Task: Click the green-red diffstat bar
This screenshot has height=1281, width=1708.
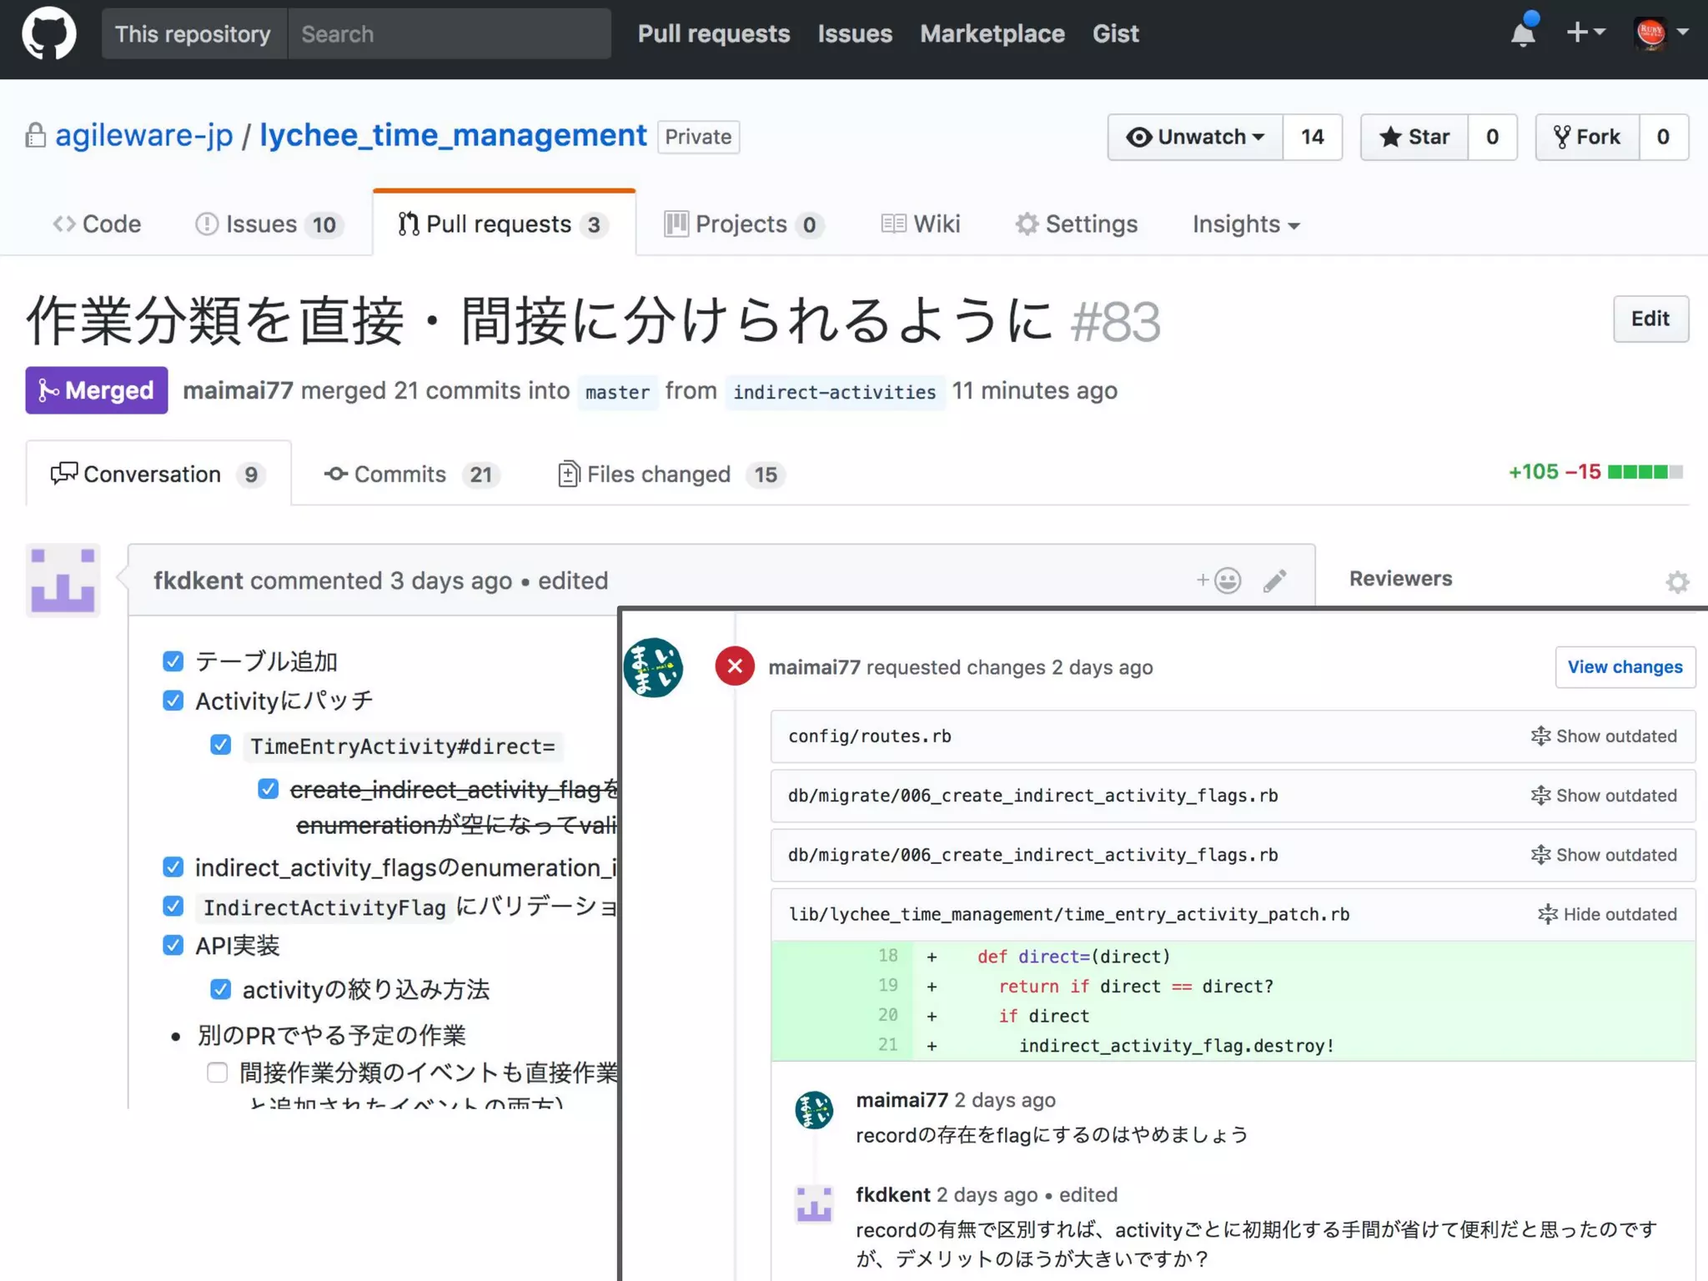Action: 1645,472
